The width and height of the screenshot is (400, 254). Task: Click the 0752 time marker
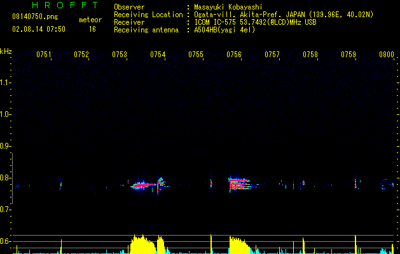[81, 55]
